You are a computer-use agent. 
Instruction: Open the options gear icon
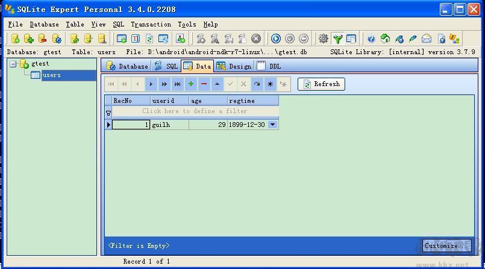[x=323, y=39]
